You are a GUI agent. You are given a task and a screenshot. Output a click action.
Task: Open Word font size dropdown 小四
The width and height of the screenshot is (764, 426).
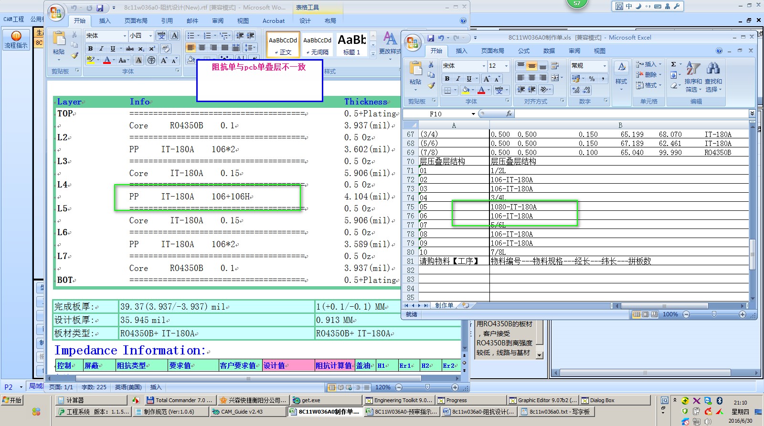(x=150, y=36)
